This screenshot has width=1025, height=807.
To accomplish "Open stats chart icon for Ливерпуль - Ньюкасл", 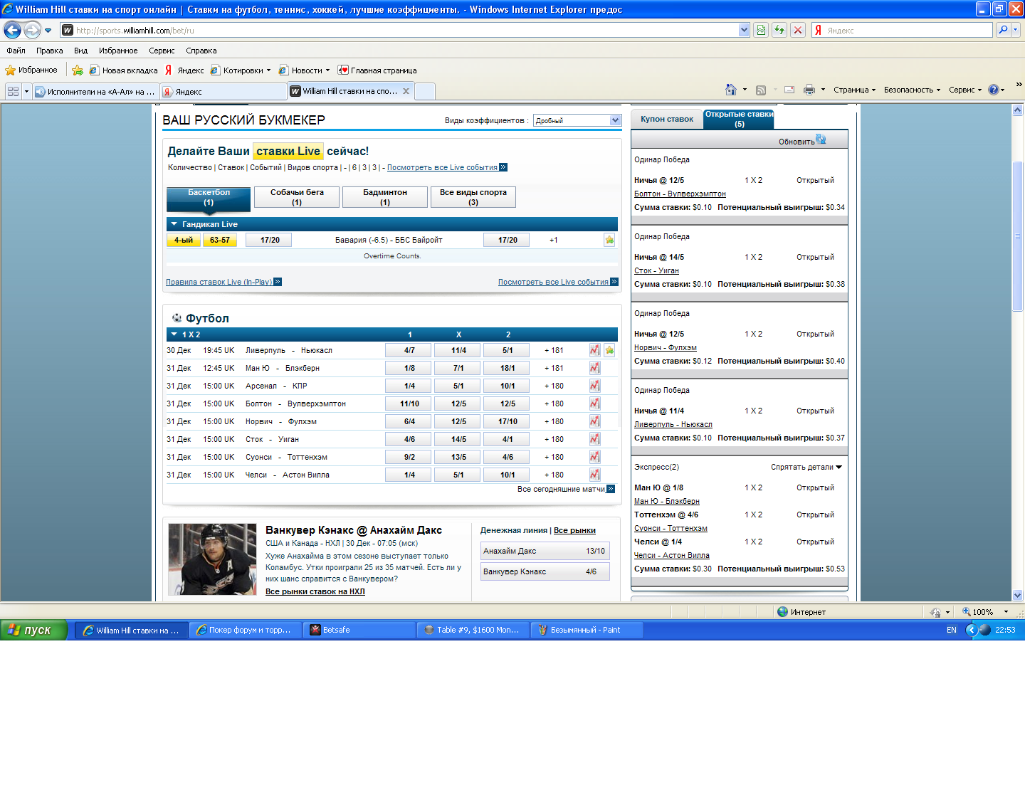I will click(x=594, y=350).
